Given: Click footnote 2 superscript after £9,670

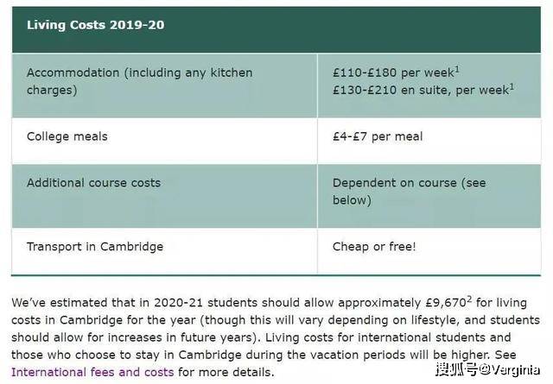Looking at the screenshot, I should 469,299.
